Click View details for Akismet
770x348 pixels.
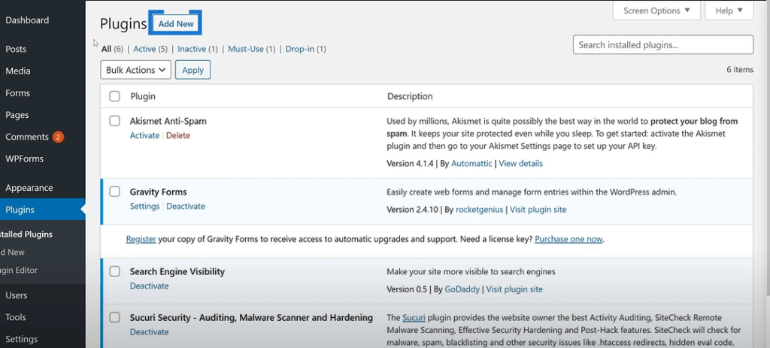point(520,163)
